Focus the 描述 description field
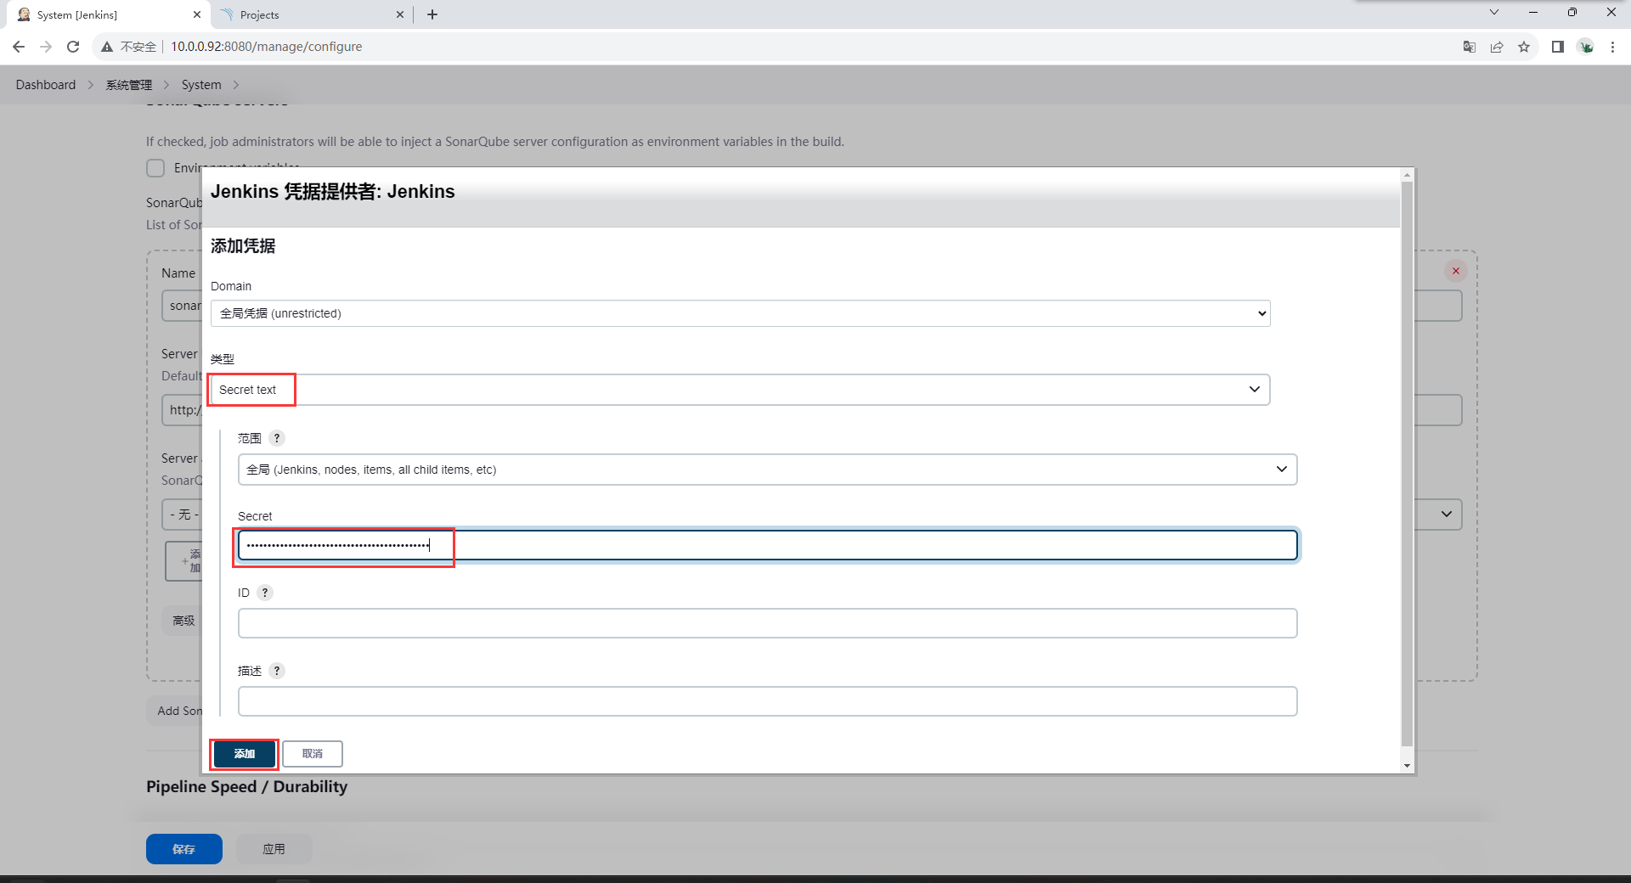The height and width of the screenshot is (883, 1631). (x=767, y=701)
